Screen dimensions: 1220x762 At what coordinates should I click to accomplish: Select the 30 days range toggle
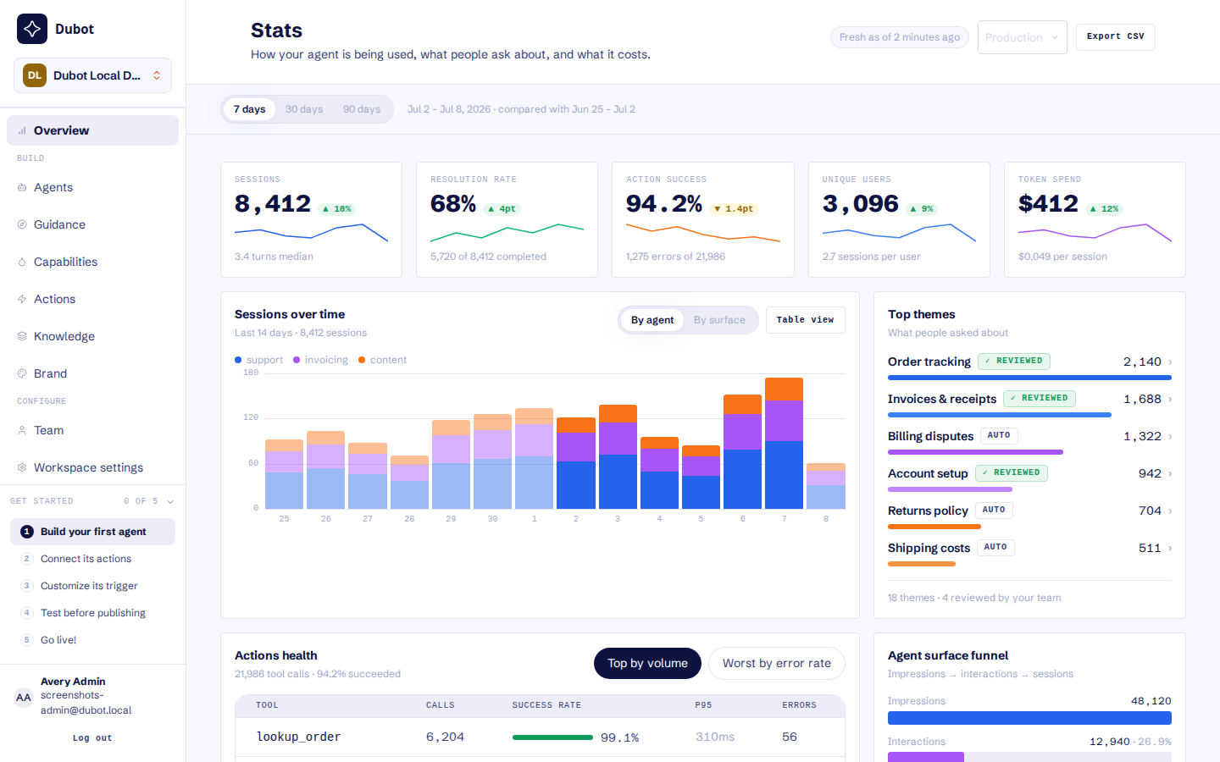click(304, 109)
